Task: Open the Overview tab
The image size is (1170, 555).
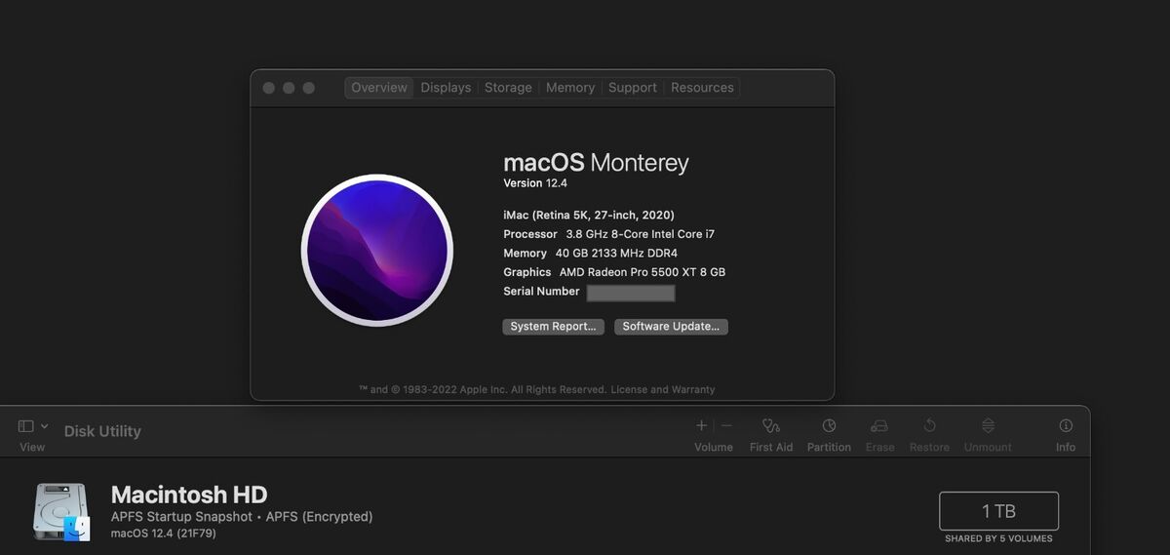Action: tap(379, 88)
